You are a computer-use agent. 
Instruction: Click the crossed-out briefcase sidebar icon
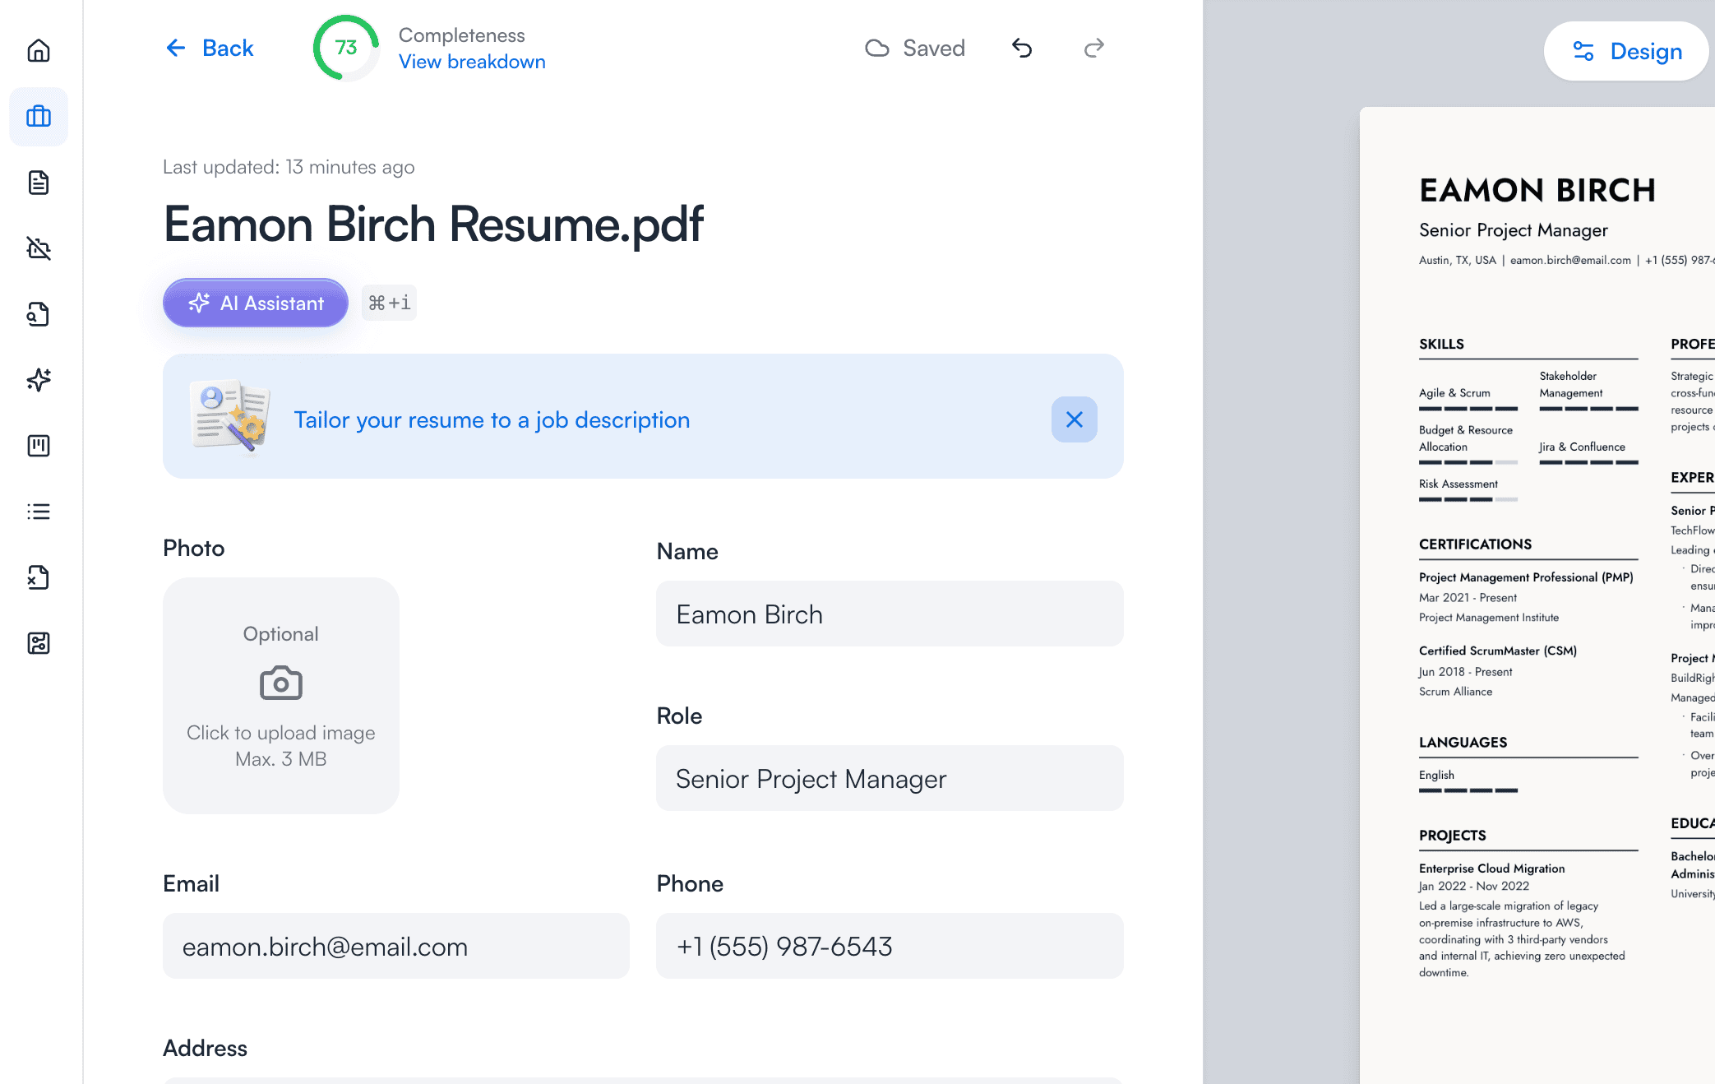pos(39,248)
